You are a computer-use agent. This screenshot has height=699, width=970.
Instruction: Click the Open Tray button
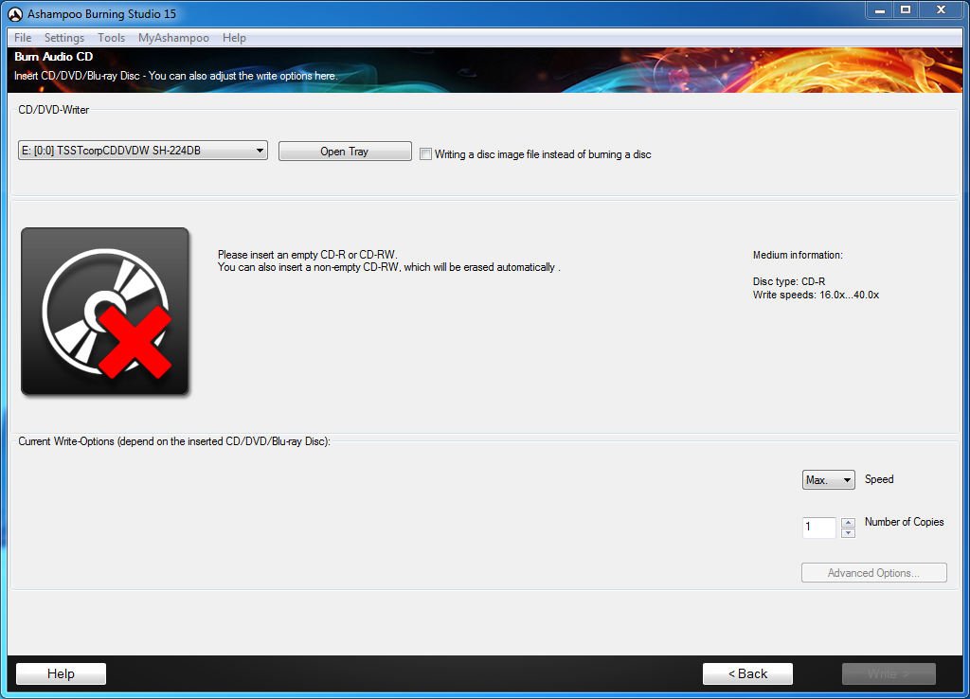coord(345,152)
